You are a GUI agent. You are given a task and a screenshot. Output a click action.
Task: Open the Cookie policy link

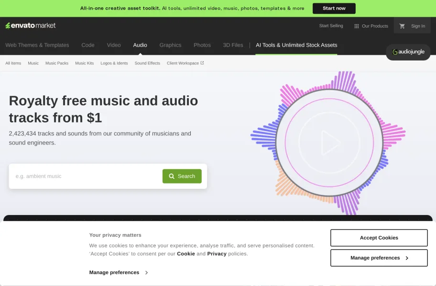186,254
